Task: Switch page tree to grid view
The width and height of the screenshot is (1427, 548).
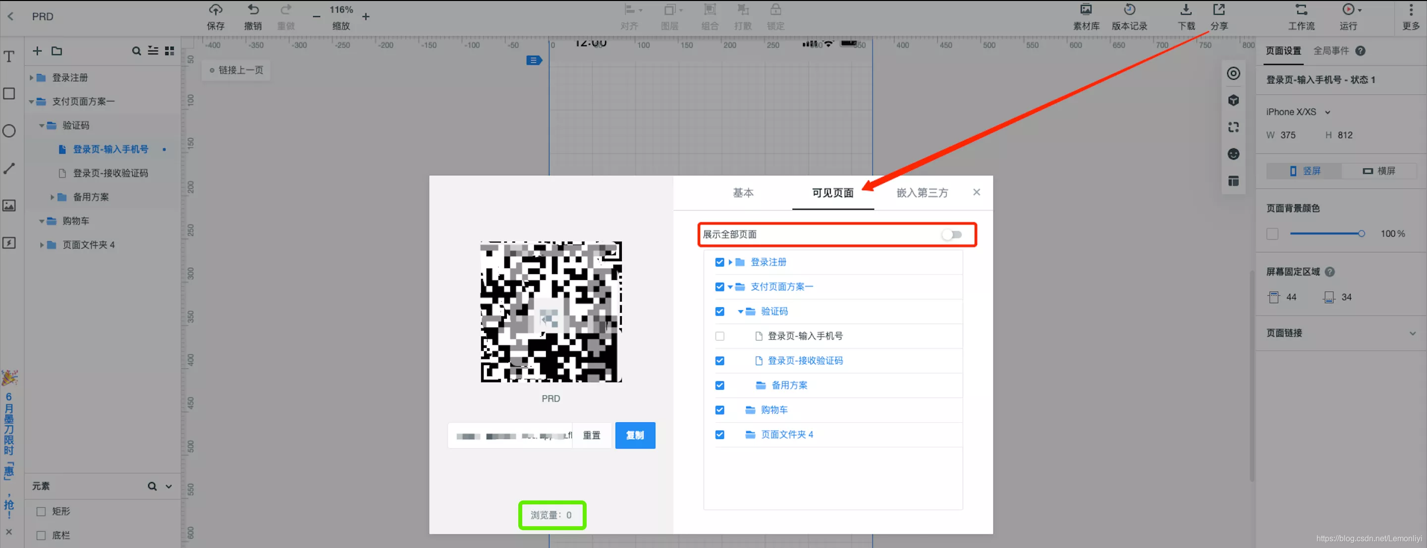Action: point(169,51)
